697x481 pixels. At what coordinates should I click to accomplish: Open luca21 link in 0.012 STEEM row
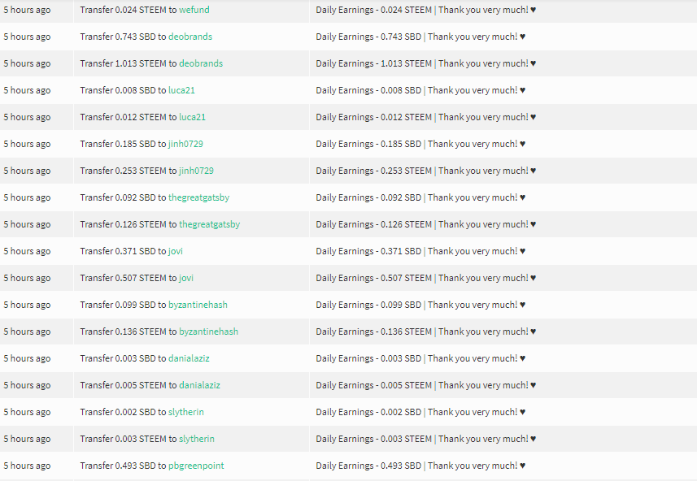(x=193, y=117)
